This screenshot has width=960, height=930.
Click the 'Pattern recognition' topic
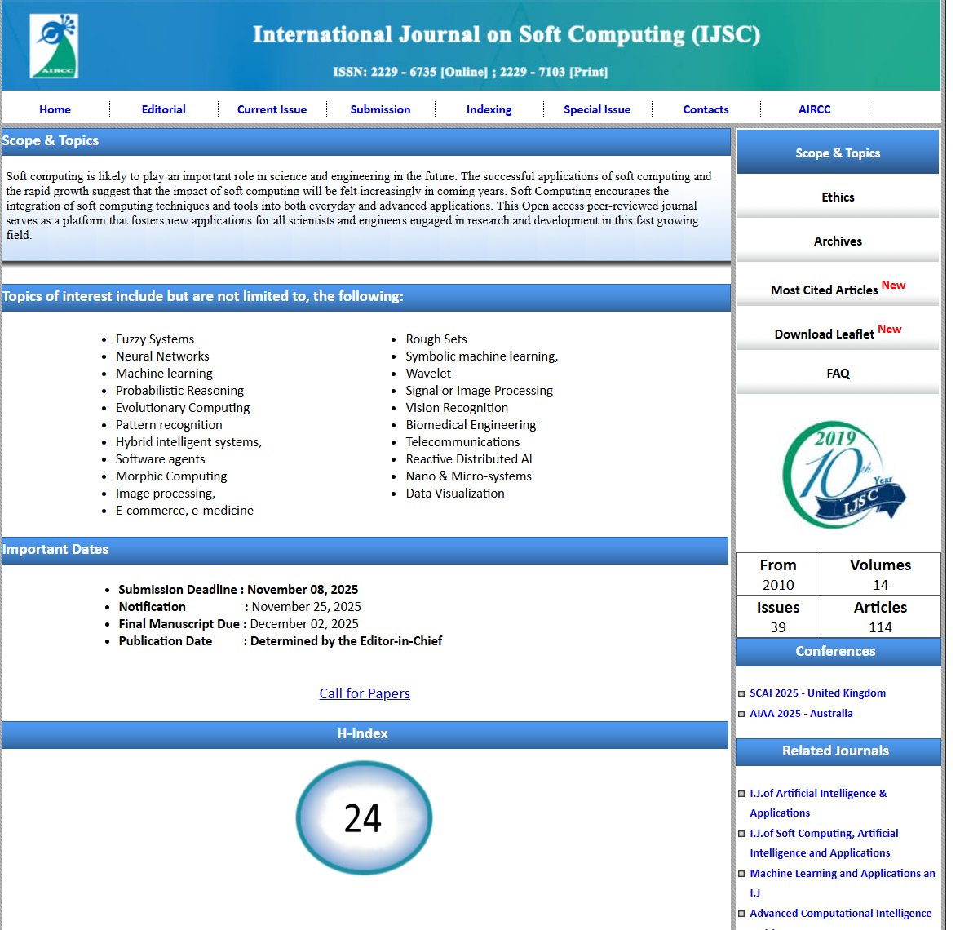coord(169,425)
